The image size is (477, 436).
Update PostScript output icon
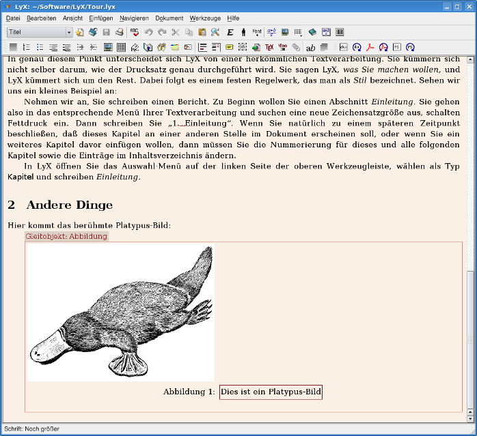tap(411, 47)
